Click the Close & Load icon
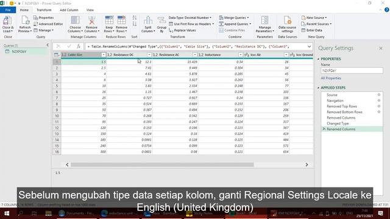The image size is (390, 219). coord(8,21)
